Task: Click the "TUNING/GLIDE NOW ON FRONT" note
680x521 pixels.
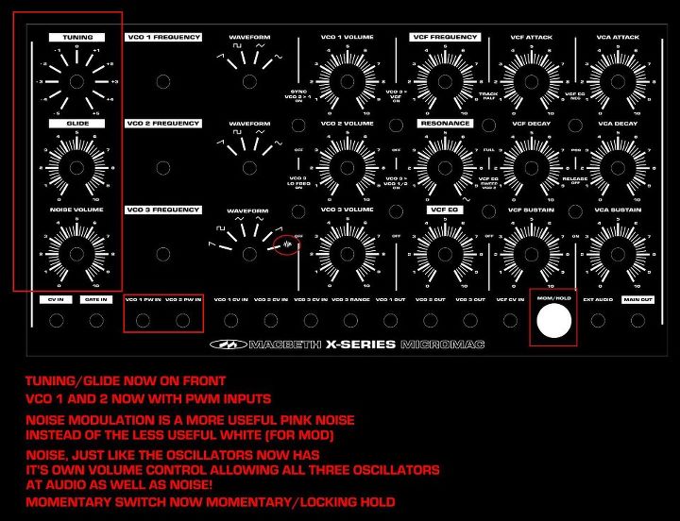Action: click(x=126, y=381)
